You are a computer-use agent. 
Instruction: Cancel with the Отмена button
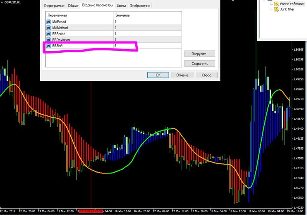point(182,75)
